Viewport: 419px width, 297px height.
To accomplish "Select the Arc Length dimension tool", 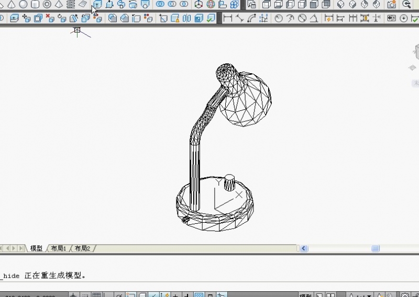I will pos(251,18).
